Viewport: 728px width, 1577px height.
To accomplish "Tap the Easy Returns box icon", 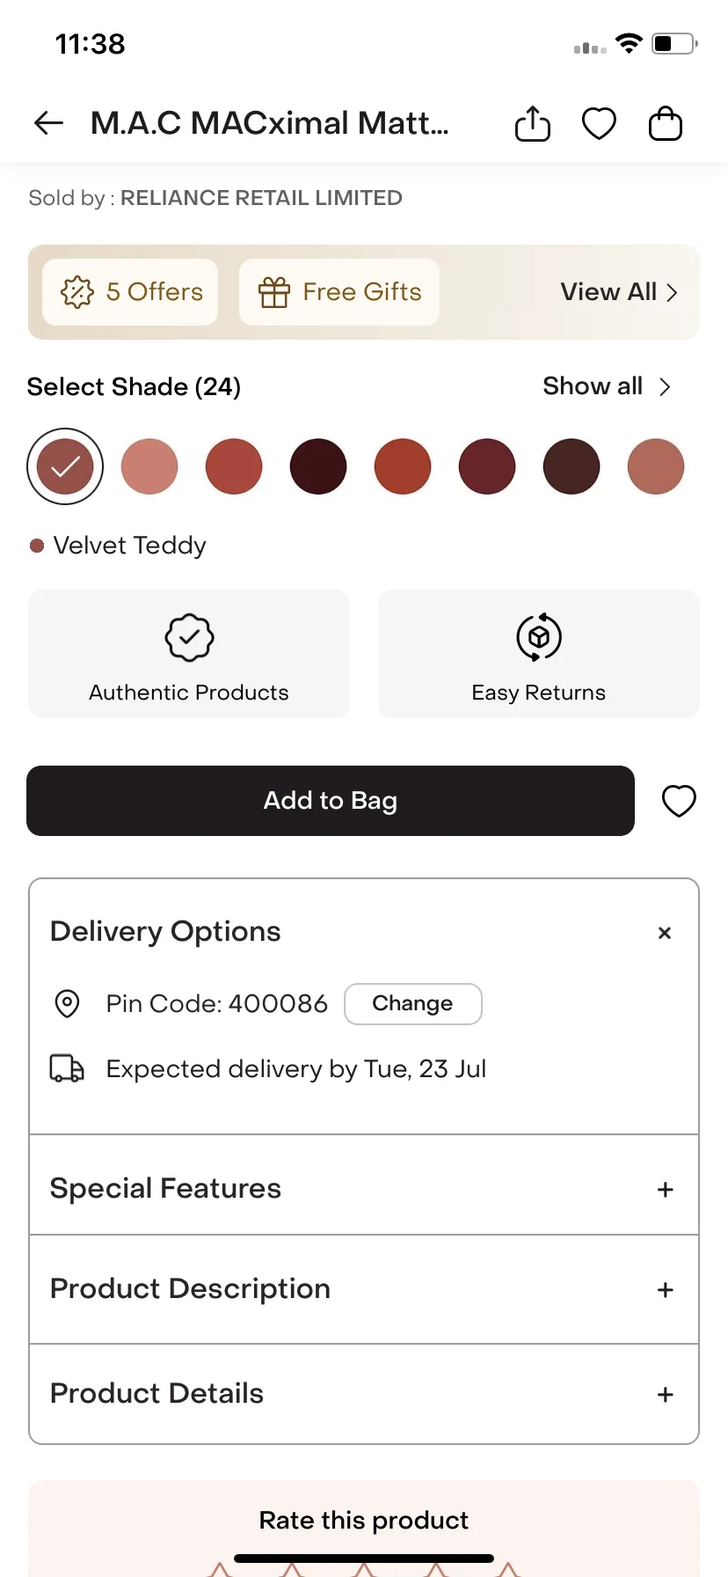I will [539, 637].
